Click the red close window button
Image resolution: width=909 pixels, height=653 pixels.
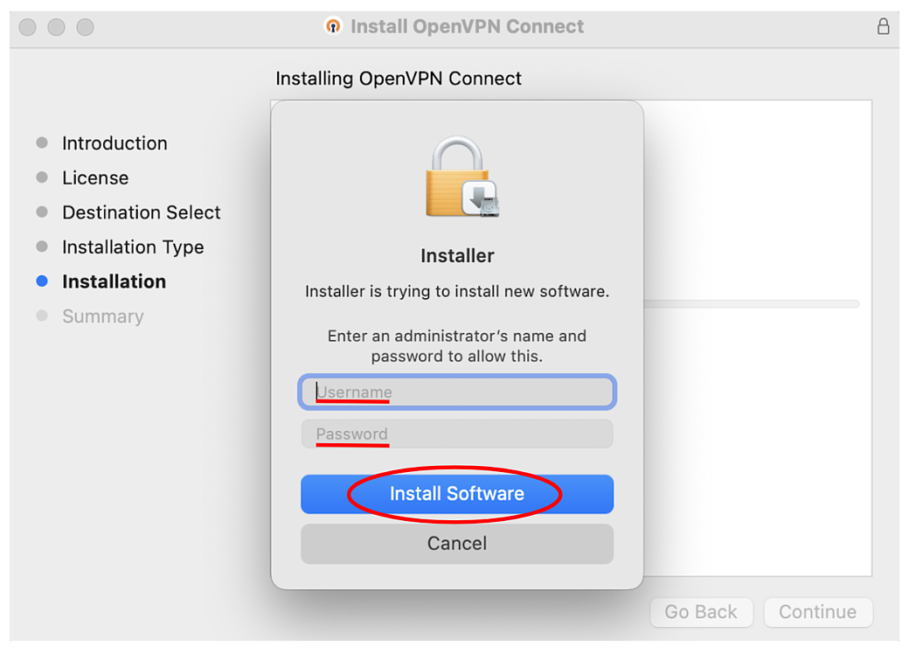pos(28,27)
